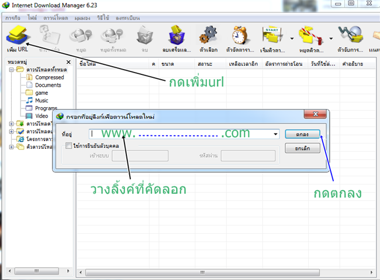Screen dimensions: 380x280
Task: Open the วิธีใช้ (Help) menu
Action: click(x=103, y=18)
